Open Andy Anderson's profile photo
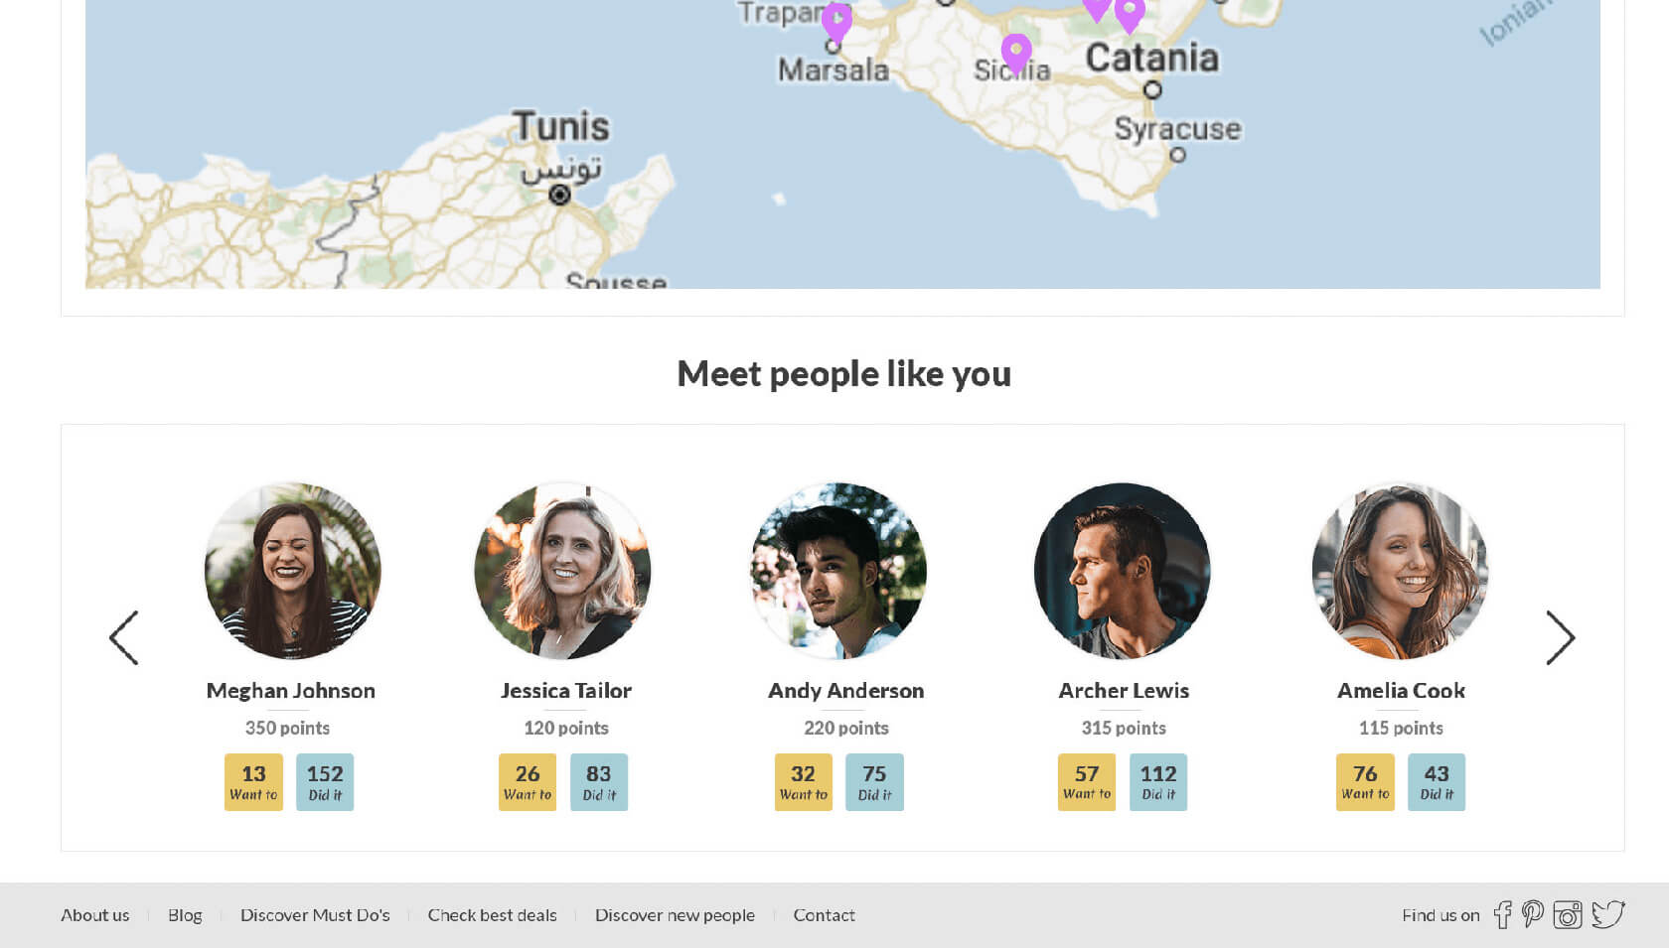The height and width of the screenshot is (948, 1669). tap(838, 571)
